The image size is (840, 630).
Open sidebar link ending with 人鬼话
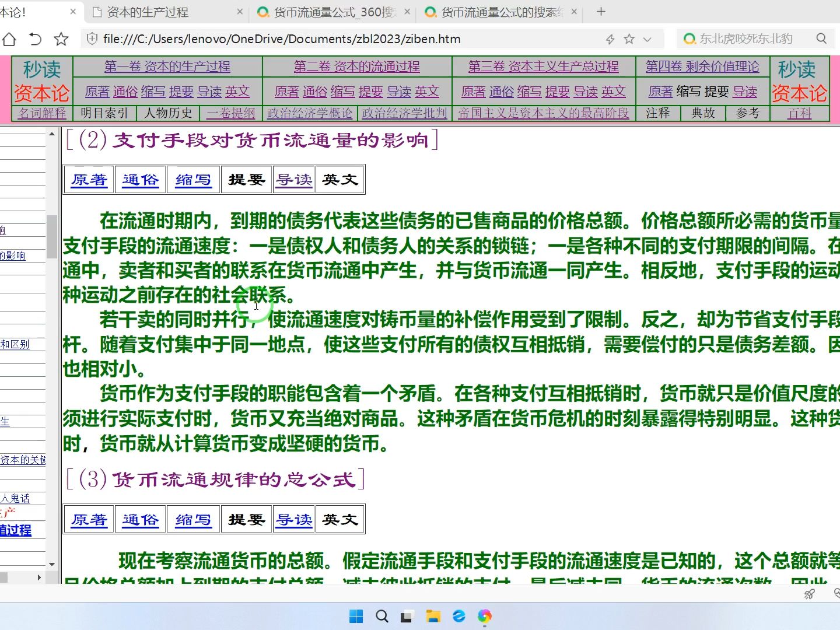click(x=15, y=498)
